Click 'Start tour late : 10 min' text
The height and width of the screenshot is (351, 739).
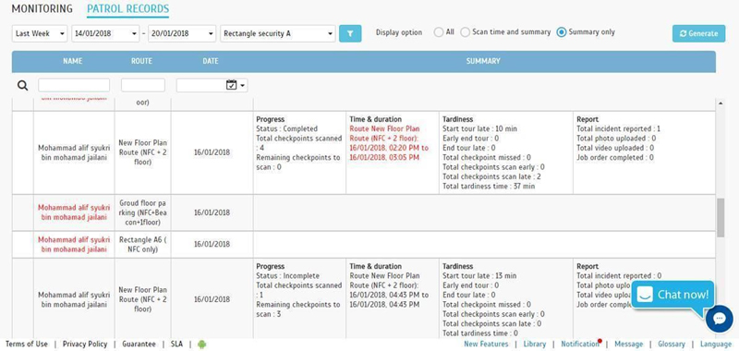(x=479, y=128)
